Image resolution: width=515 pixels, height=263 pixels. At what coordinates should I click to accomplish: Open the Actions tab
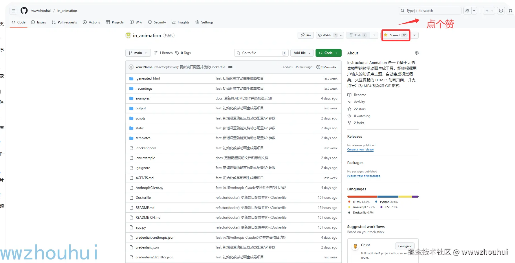[91, 22]
